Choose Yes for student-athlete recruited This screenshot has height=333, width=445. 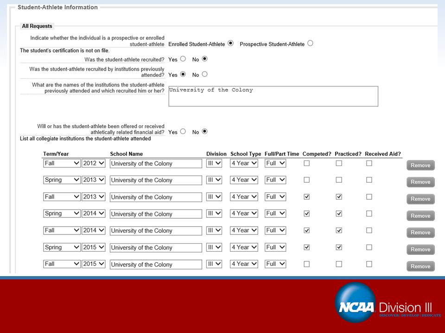coord(183,59)
